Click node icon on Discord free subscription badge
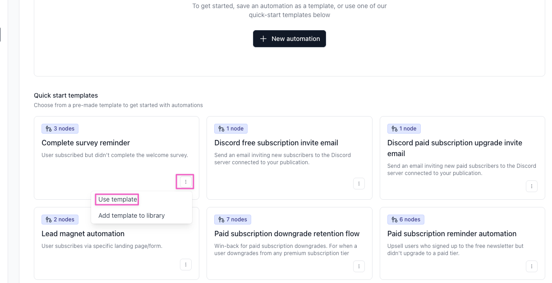The image size is (552, 283). click(x=221, y=129)
